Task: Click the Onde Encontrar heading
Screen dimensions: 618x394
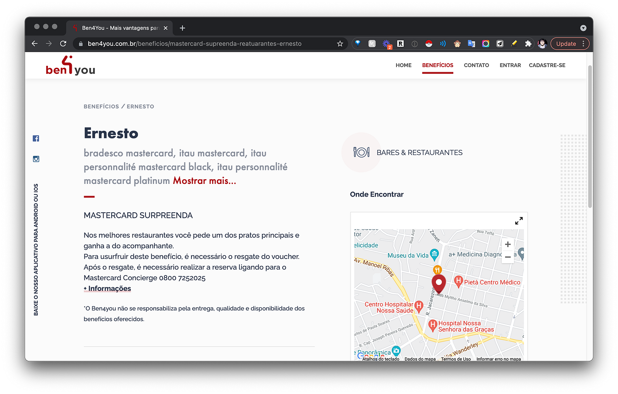Action: coord(376,194)
